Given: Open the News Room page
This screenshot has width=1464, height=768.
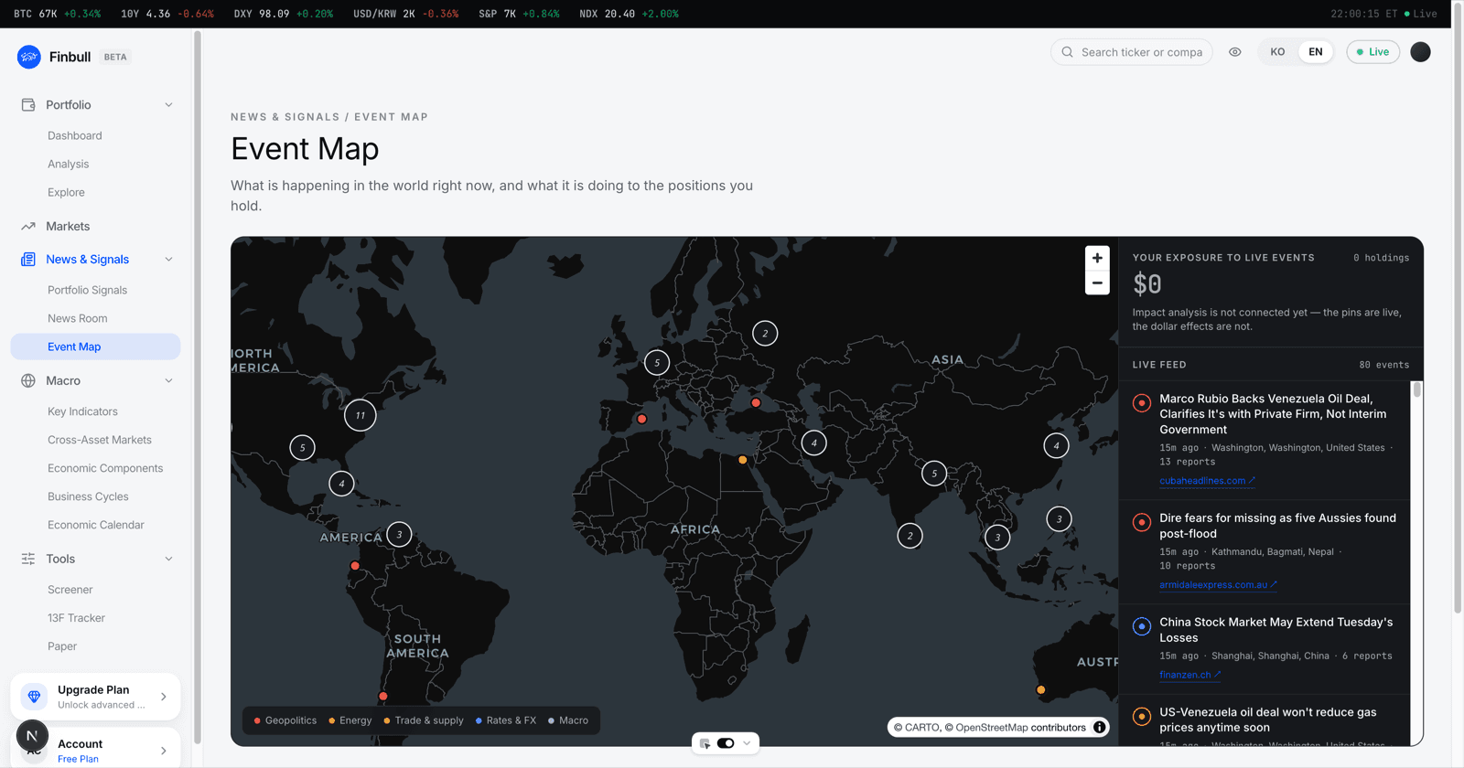Looking at the screenshot, I should point(78,318).
